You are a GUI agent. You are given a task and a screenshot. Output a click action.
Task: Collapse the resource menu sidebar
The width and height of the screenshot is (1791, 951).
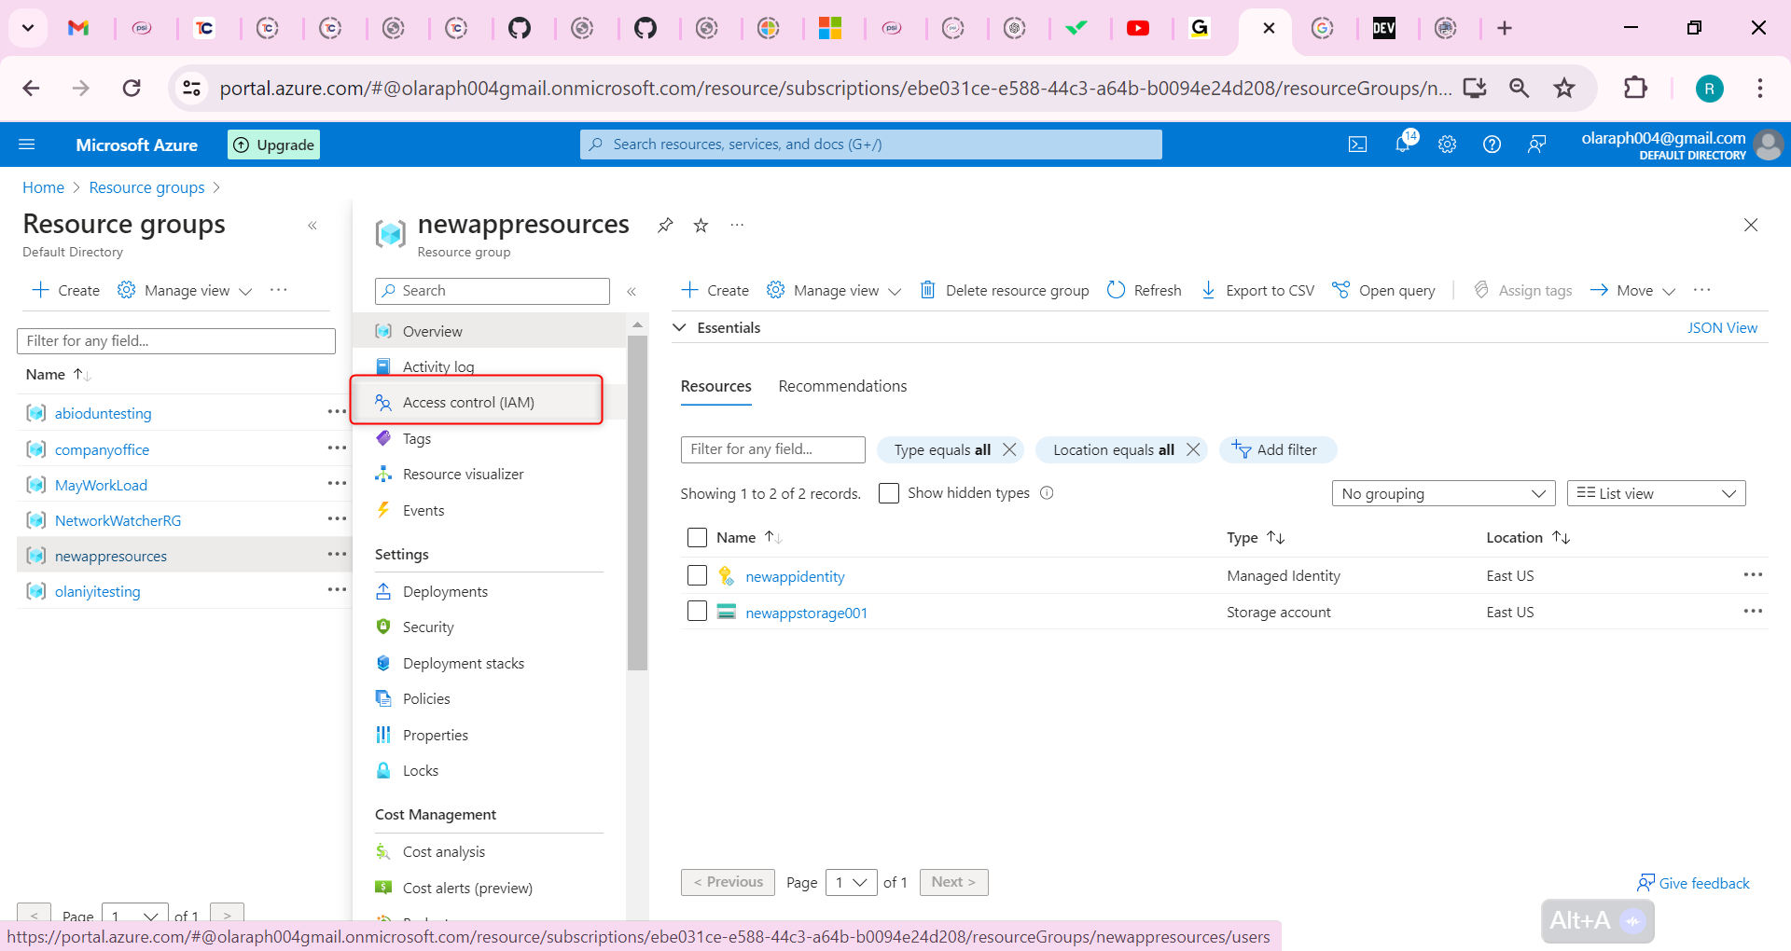[x=632, y=292]
